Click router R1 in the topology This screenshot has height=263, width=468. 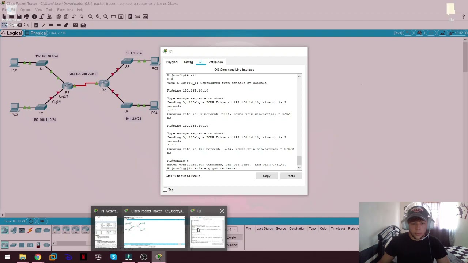coord(67,86)
